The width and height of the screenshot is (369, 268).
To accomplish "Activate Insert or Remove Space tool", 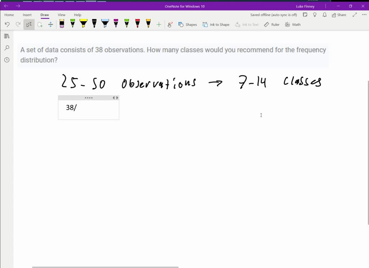I will [50, 24].
